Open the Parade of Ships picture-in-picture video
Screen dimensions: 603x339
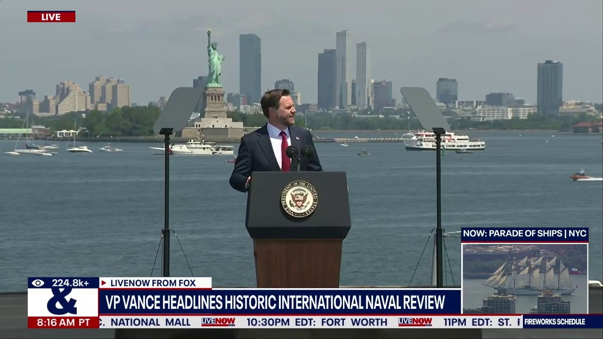[x=525, y=278]
